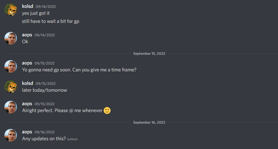Click the "later today/tomorrow" message text

click(44, 90)
